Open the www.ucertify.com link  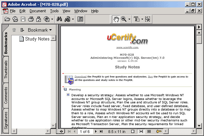coord(128,47)
